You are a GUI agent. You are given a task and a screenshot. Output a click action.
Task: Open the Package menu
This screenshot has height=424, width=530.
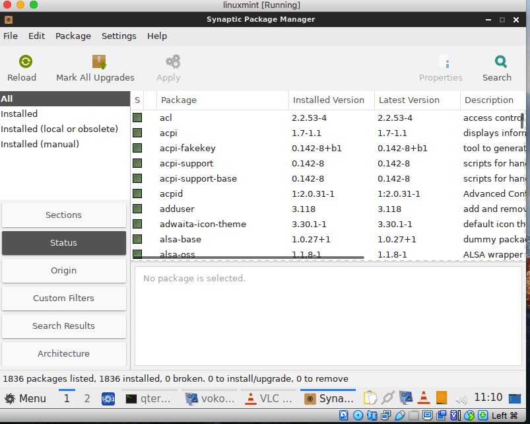[73, 36]
